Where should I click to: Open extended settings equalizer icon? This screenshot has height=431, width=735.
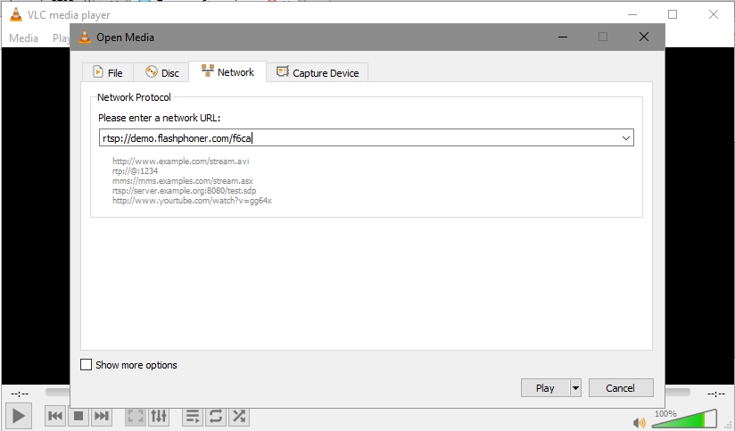[x=159, y=416]
